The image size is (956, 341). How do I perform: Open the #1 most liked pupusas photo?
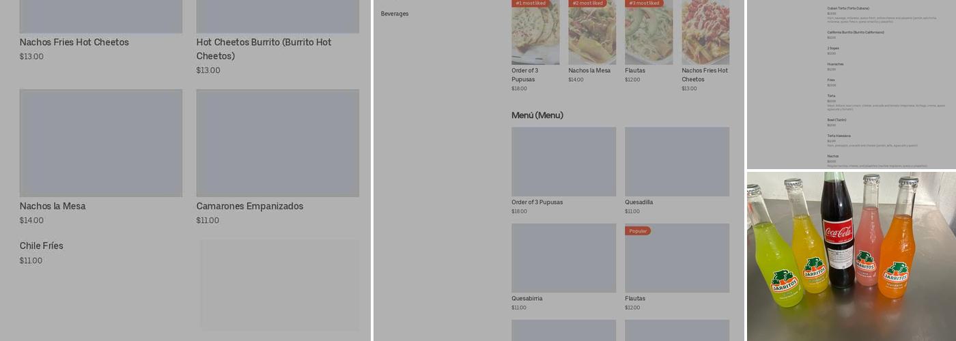535,34
